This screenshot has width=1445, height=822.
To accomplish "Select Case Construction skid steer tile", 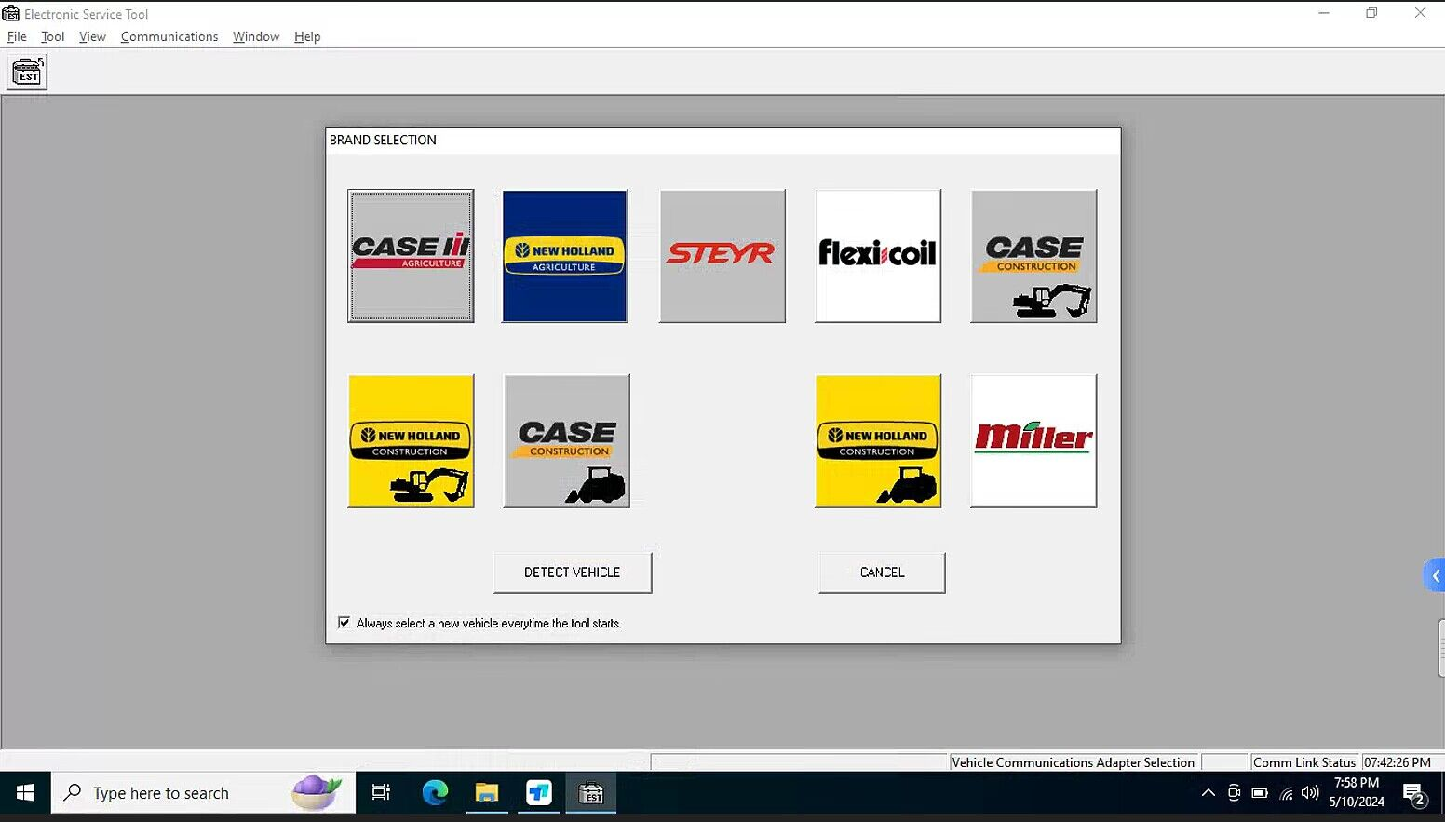I will click(566, 441).
